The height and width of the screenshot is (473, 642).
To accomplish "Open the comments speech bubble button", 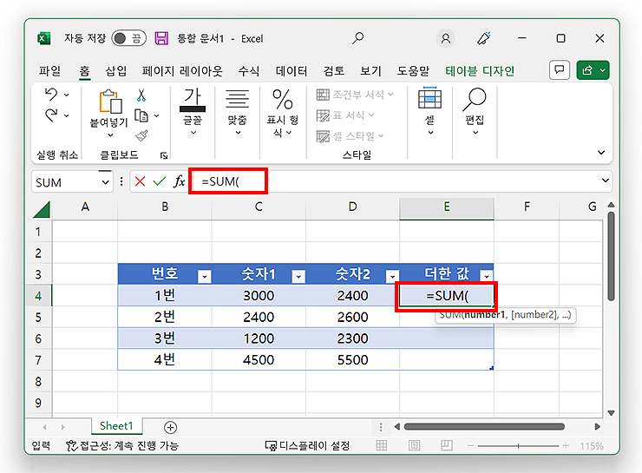I will [560, 70].
